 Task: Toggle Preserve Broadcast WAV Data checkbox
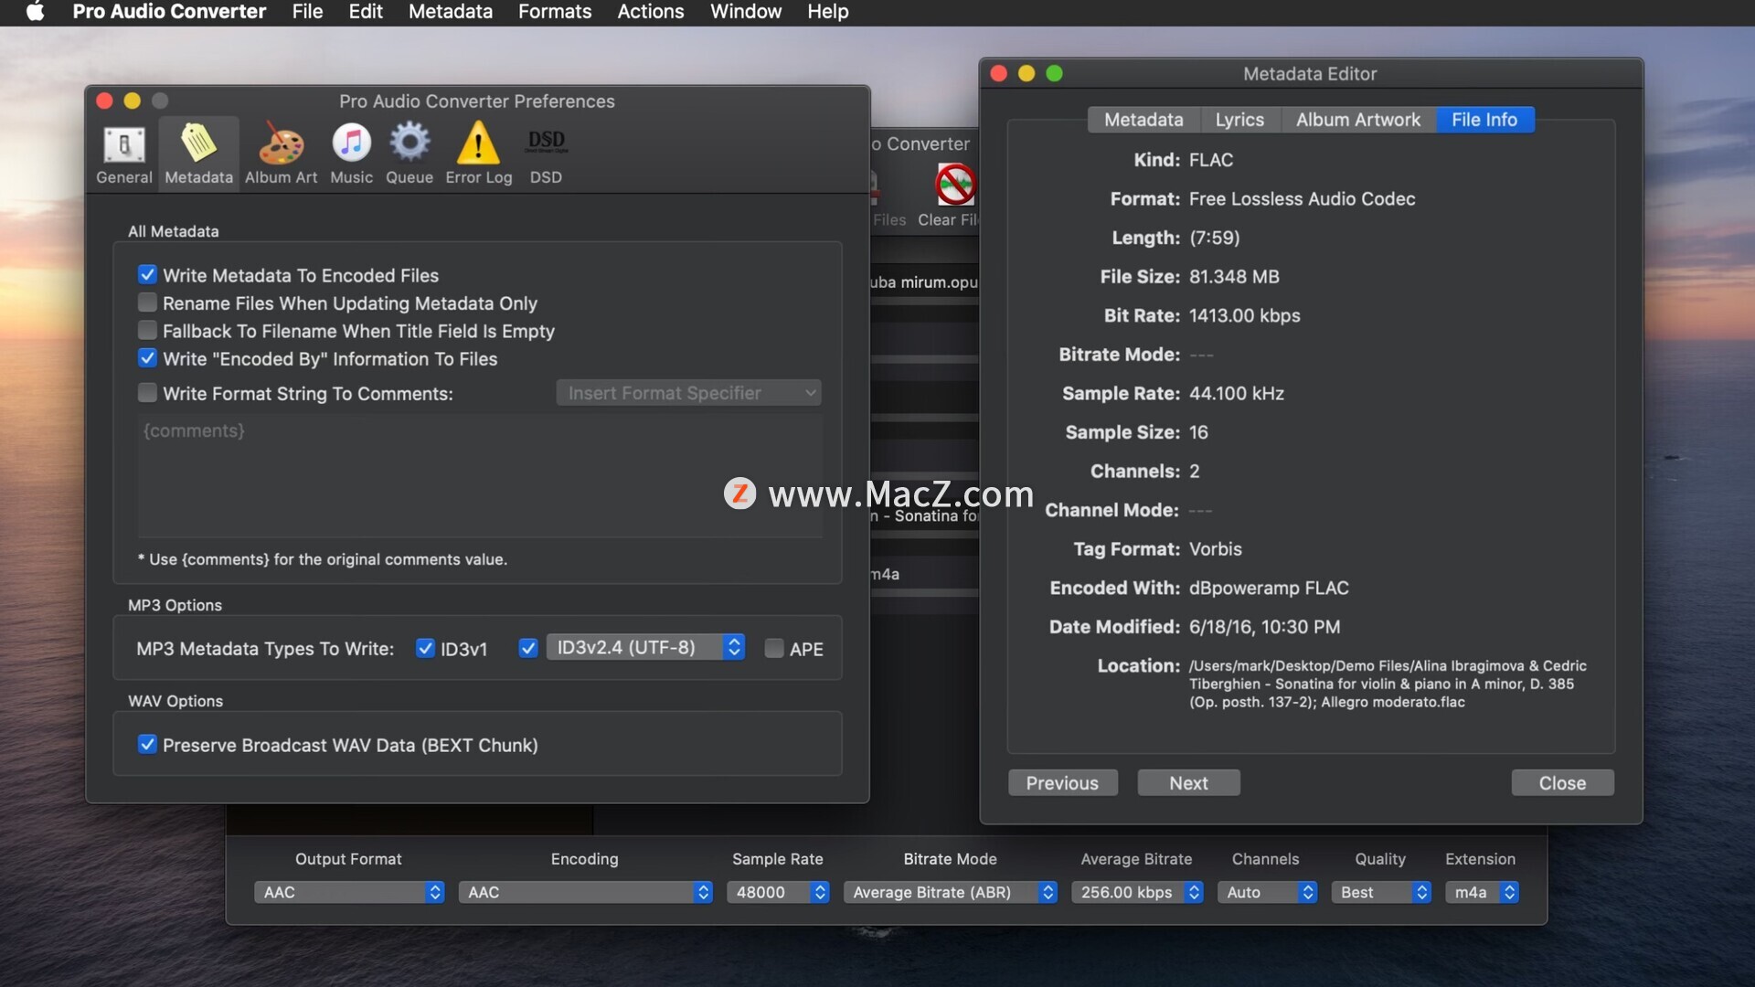[147, 744]
